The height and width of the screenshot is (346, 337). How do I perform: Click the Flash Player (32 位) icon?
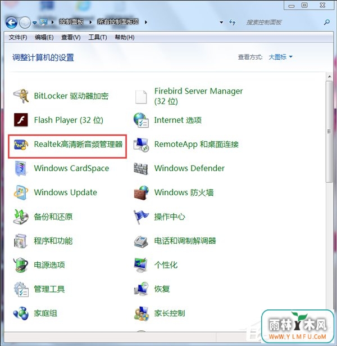click(21, 120)
